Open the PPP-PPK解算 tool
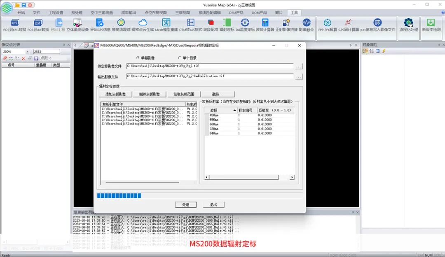Screen dimensions: 445x257 [x=327, y=25]
